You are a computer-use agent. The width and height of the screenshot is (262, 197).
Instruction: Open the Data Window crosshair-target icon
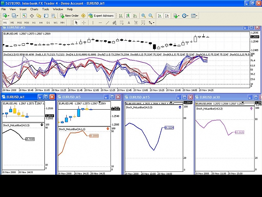click(x=32, y=16)
